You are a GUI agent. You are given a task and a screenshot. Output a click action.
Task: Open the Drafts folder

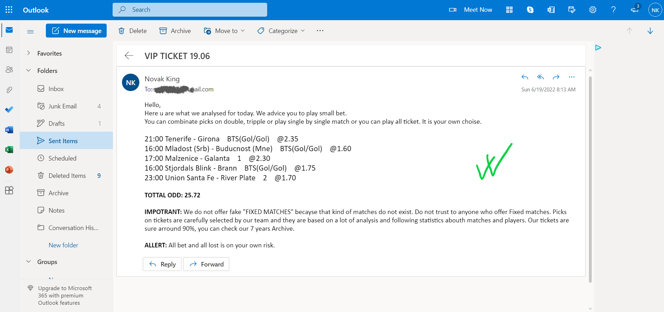point(66,123)
